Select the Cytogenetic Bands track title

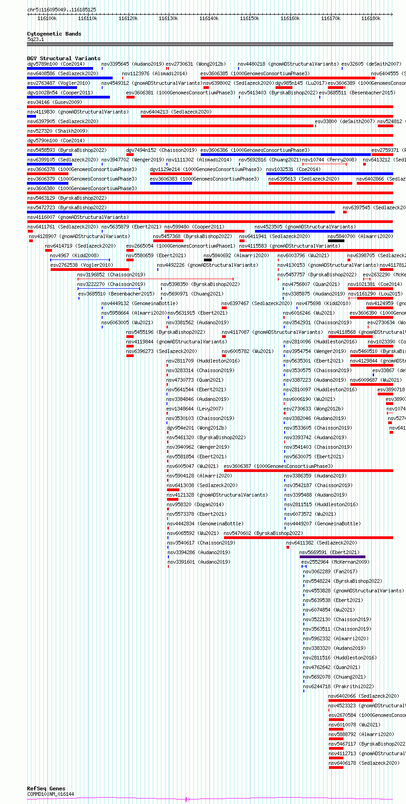click(54, 34)
